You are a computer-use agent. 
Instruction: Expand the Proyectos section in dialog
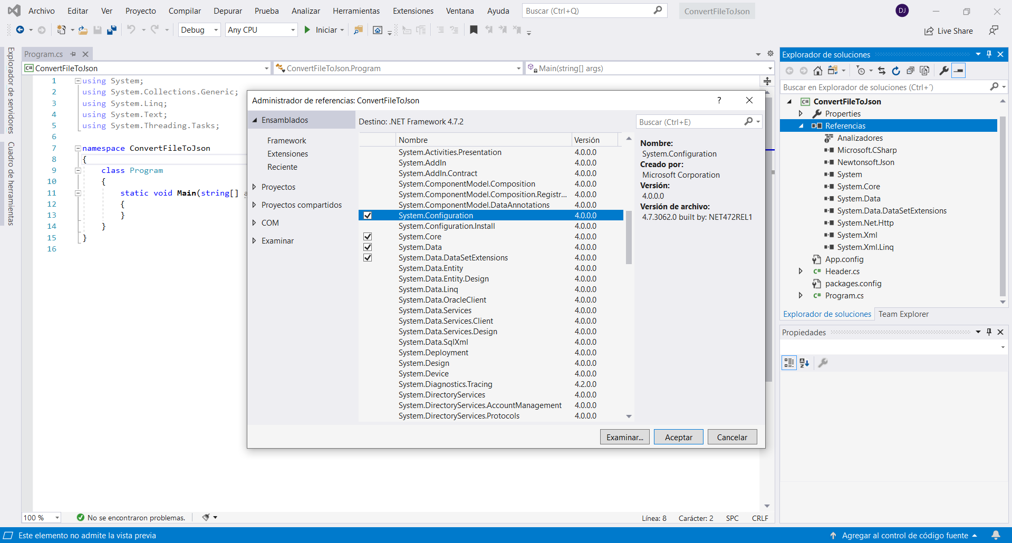tap(255, 187)
